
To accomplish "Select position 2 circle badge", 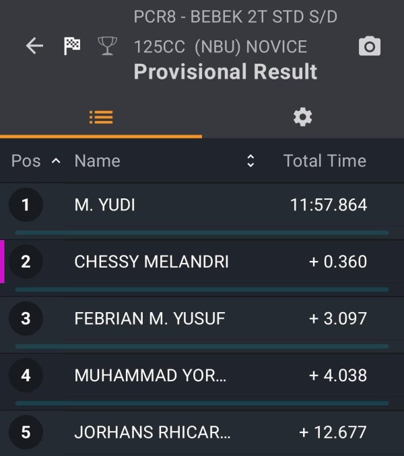I will [x=26, y=262].
